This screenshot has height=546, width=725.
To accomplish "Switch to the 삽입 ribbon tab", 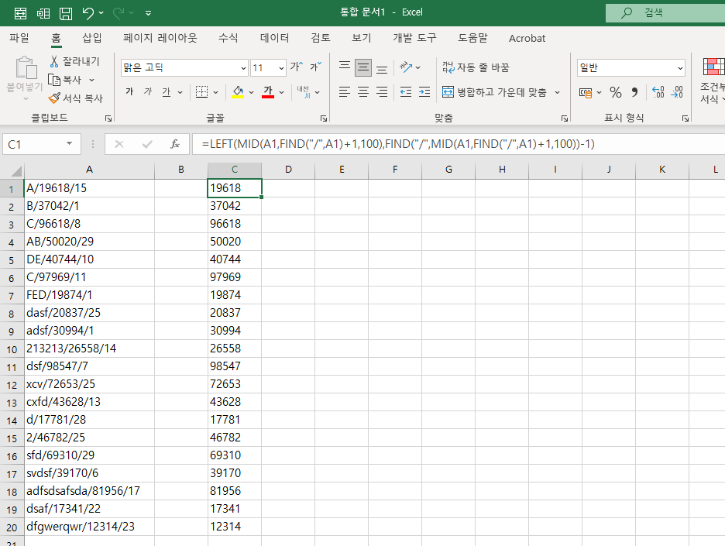I will (x=92, y=38).
